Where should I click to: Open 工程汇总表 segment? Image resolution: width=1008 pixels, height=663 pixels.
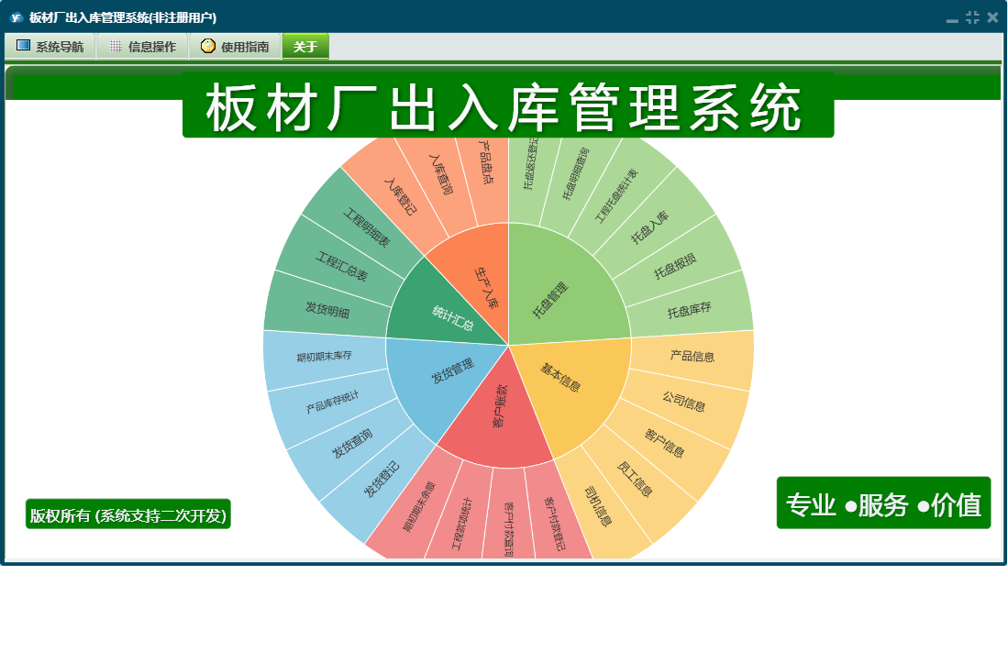341,265
